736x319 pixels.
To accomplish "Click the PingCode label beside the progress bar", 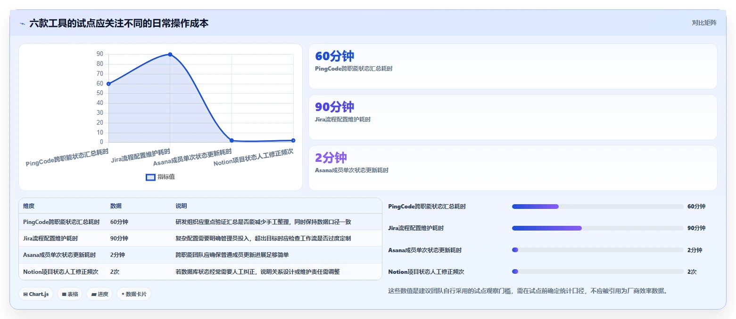I will tap(427, 207).
